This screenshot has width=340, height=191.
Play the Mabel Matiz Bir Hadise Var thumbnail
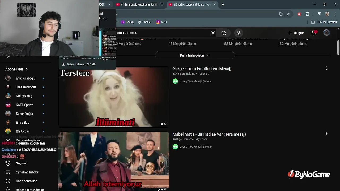(114, 161)
